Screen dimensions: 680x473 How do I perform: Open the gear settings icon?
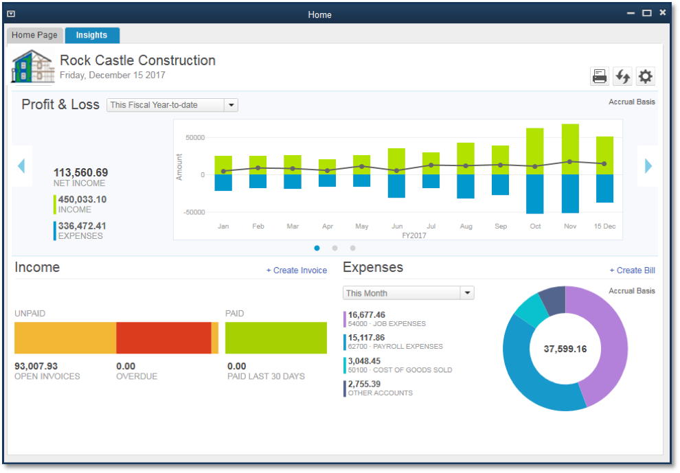pyautogui.click(x=645, y=76)
